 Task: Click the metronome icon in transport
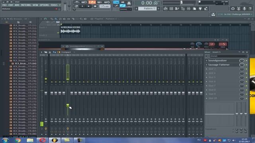coord(76,2)
